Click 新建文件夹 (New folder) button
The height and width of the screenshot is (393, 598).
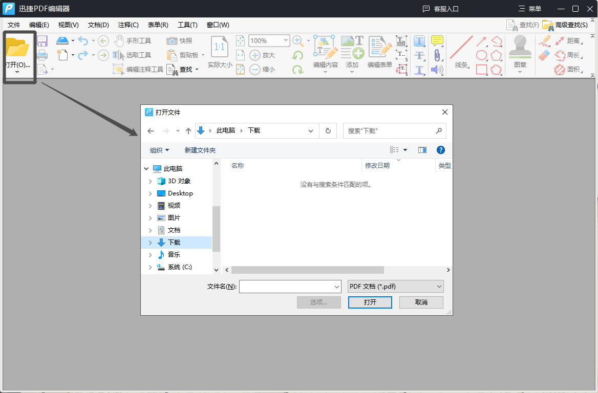pos(200,150)
